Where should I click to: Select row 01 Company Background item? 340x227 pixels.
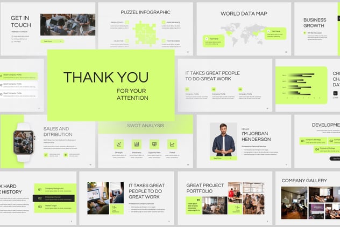tap(54, 189)
